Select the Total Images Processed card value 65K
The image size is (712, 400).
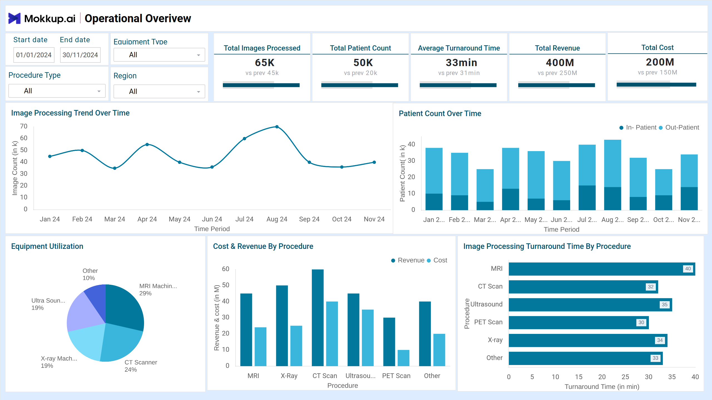264,63
